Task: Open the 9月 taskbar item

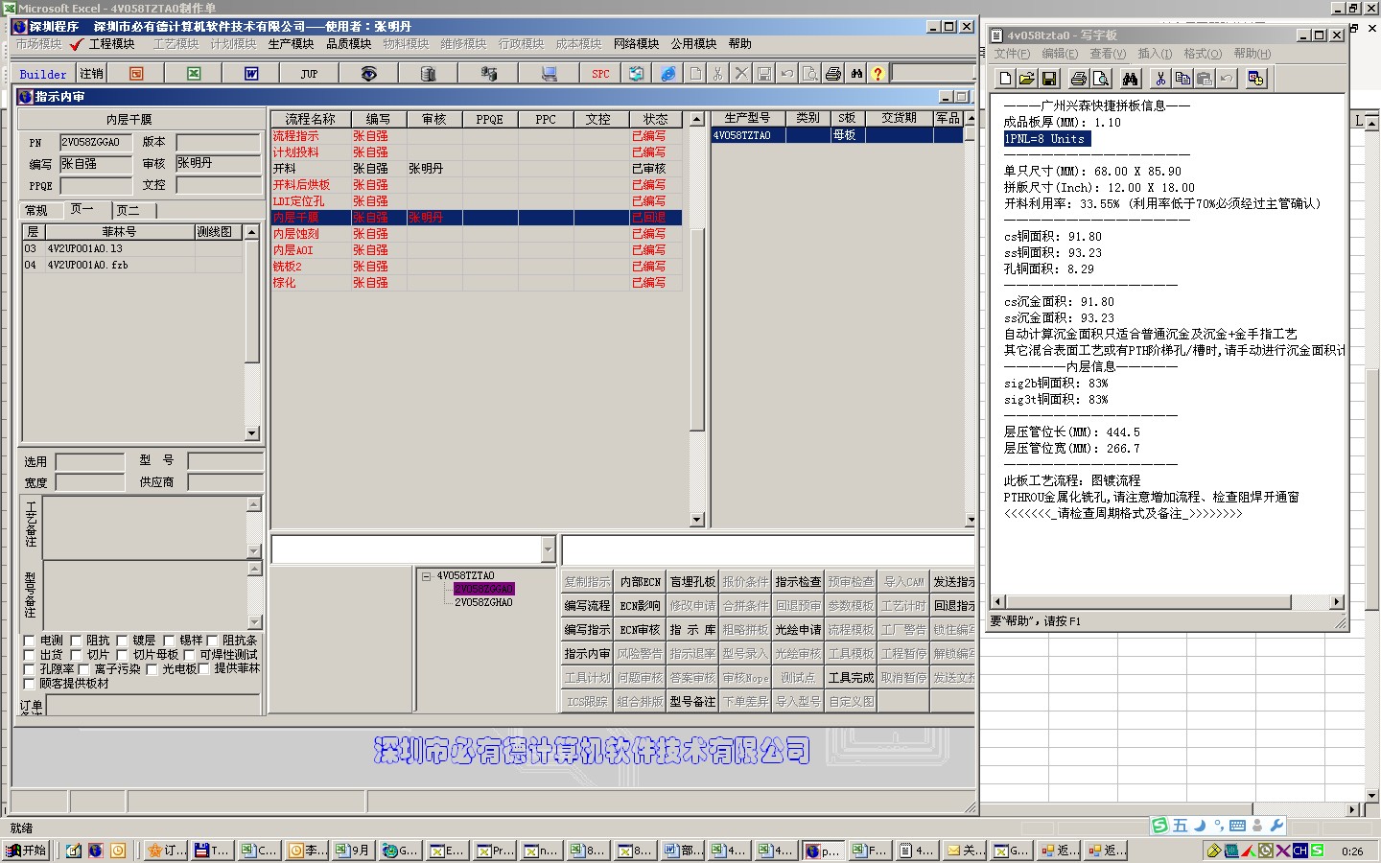Action: tap(353, 850)
